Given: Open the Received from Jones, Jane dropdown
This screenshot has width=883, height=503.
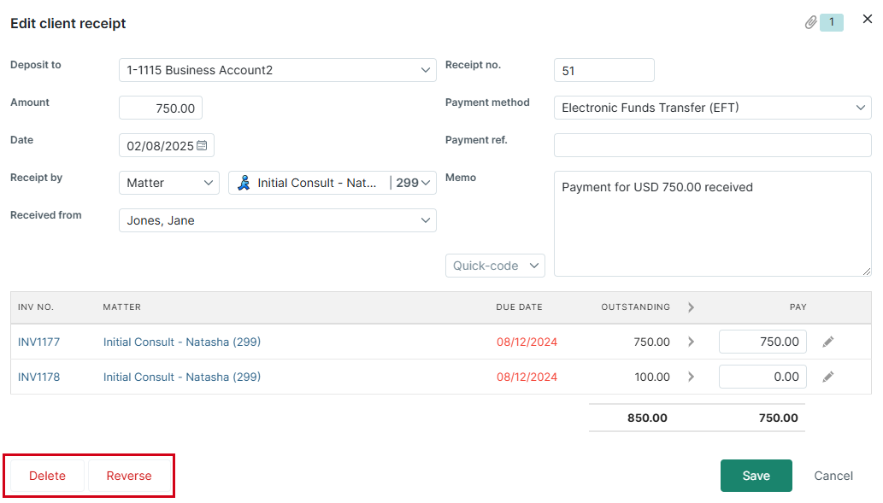Looking at the screenshot, I should pyautogui.click(x=278, y=220).
